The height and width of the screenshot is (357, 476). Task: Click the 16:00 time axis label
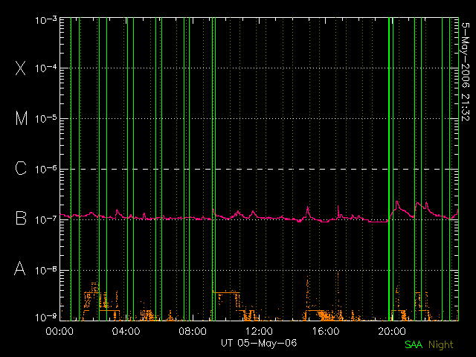tap(326, 331)
